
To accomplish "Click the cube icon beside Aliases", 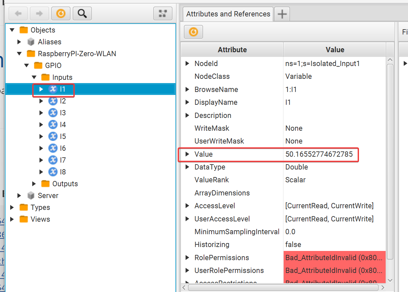I will pyautogui.click(x=30, y=42).
